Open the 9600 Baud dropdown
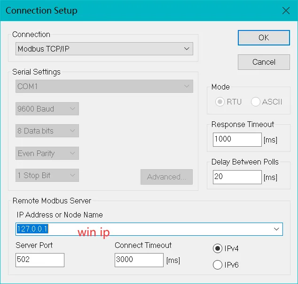The image size is (298, 284). (x=47, y=109)
